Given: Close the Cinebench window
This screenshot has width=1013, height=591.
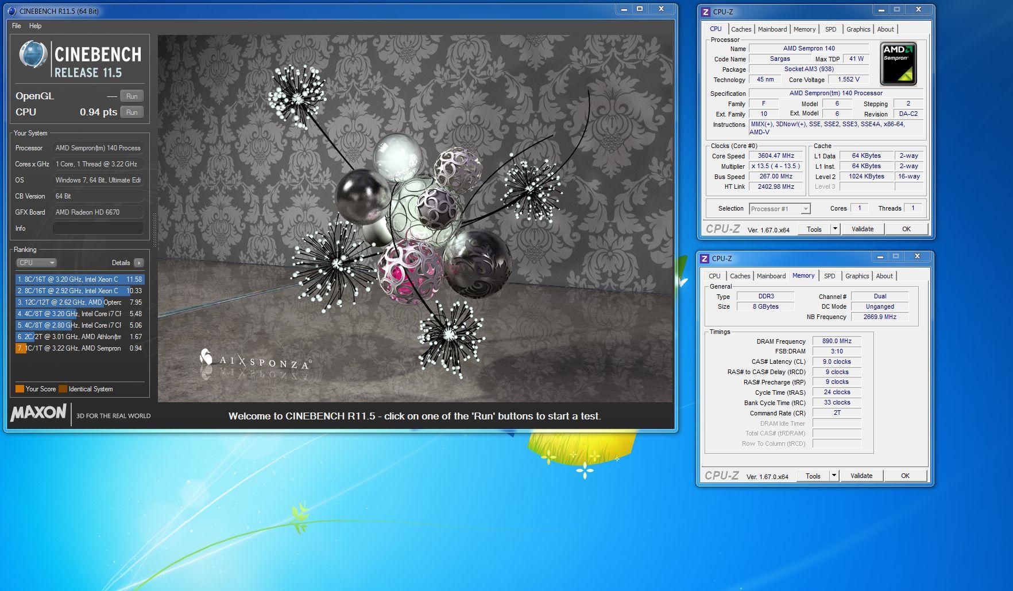Looking at the screenshot, I should [x=661, y=9].
